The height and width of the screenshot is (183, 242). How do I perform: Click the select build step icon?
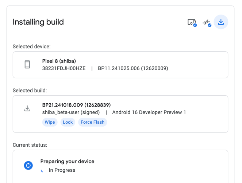[x=207, y=23]
